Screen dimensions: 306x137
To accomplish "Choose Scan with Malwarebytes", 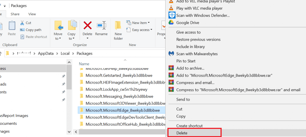I will [197, 54].
